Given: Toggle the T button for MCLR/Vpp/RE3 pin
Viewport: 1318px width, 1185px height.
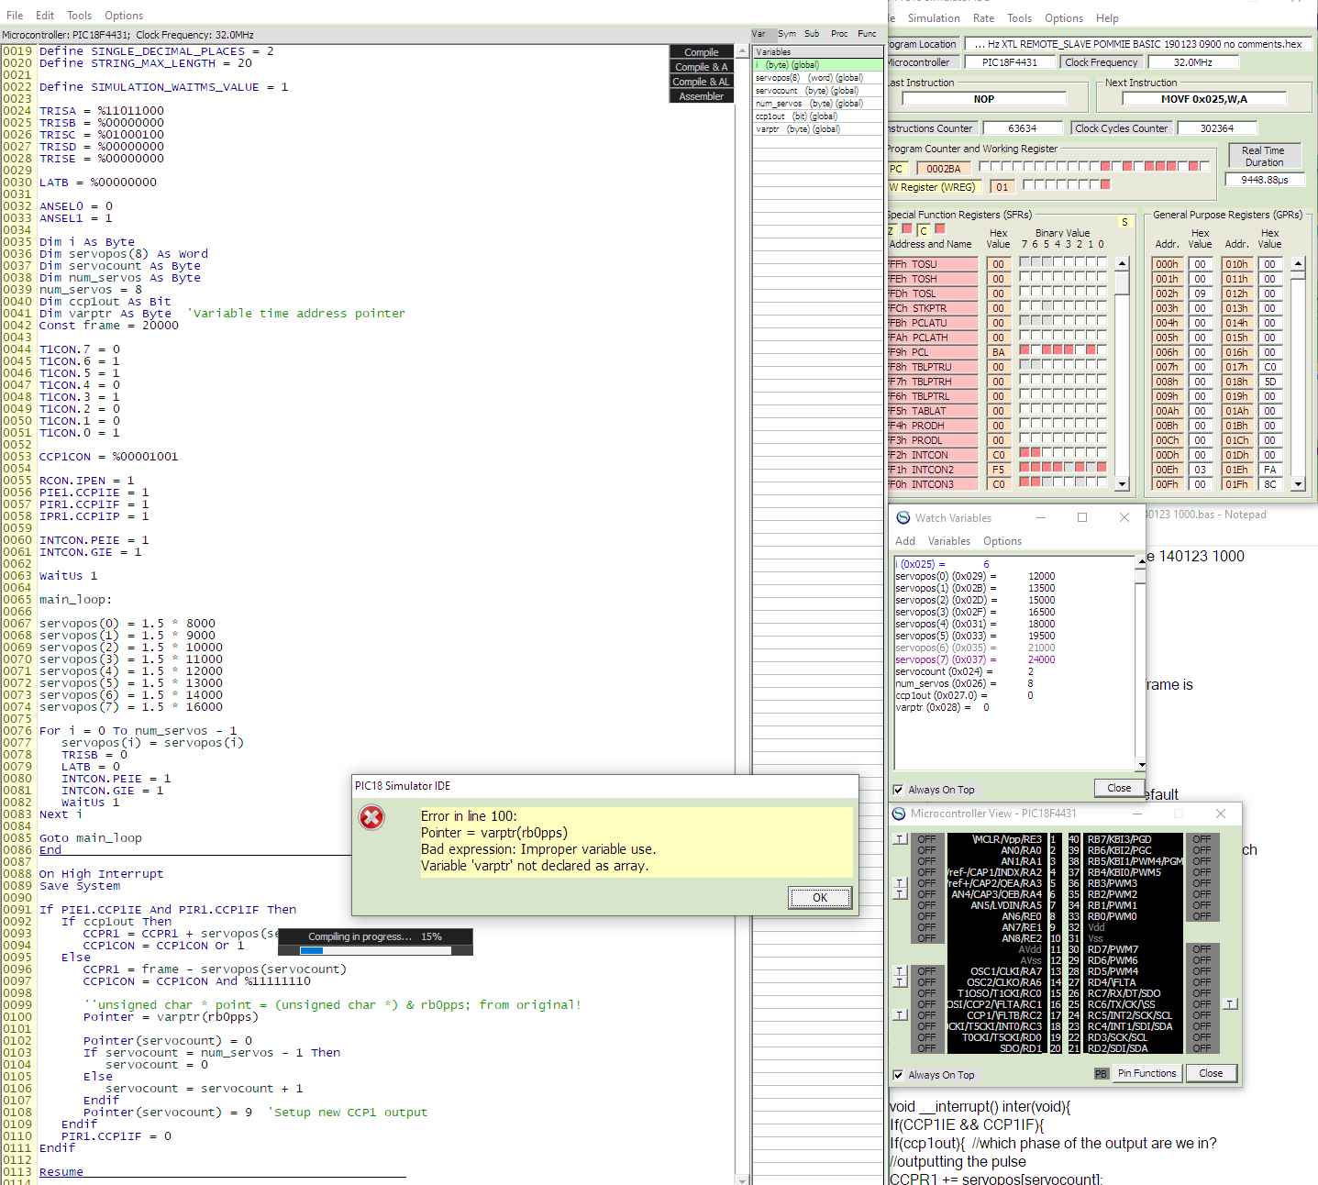Looking at the screenshot, I should [900, 839].
